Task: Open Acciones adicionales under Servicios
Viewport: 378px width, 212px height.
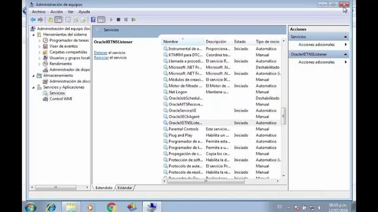Action: [319, 45]
